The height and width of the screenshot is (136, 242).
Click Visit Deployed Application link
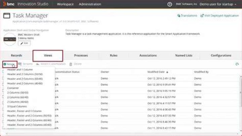click(x=221, y=15)
